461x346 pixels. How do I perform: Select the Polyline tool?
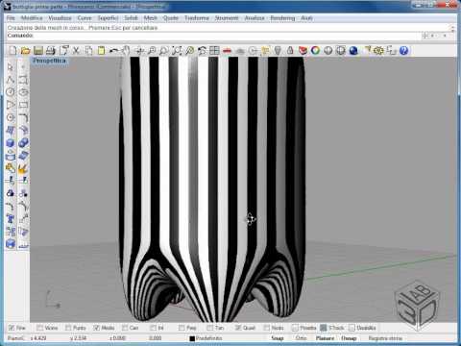(x=11, y=80)
